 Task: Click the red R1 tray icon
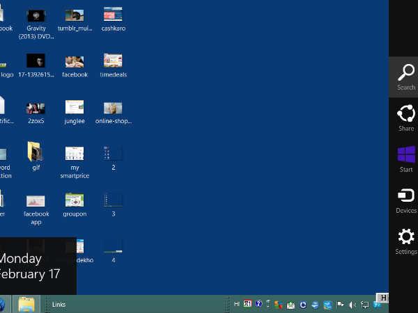[x=247, y=304]
